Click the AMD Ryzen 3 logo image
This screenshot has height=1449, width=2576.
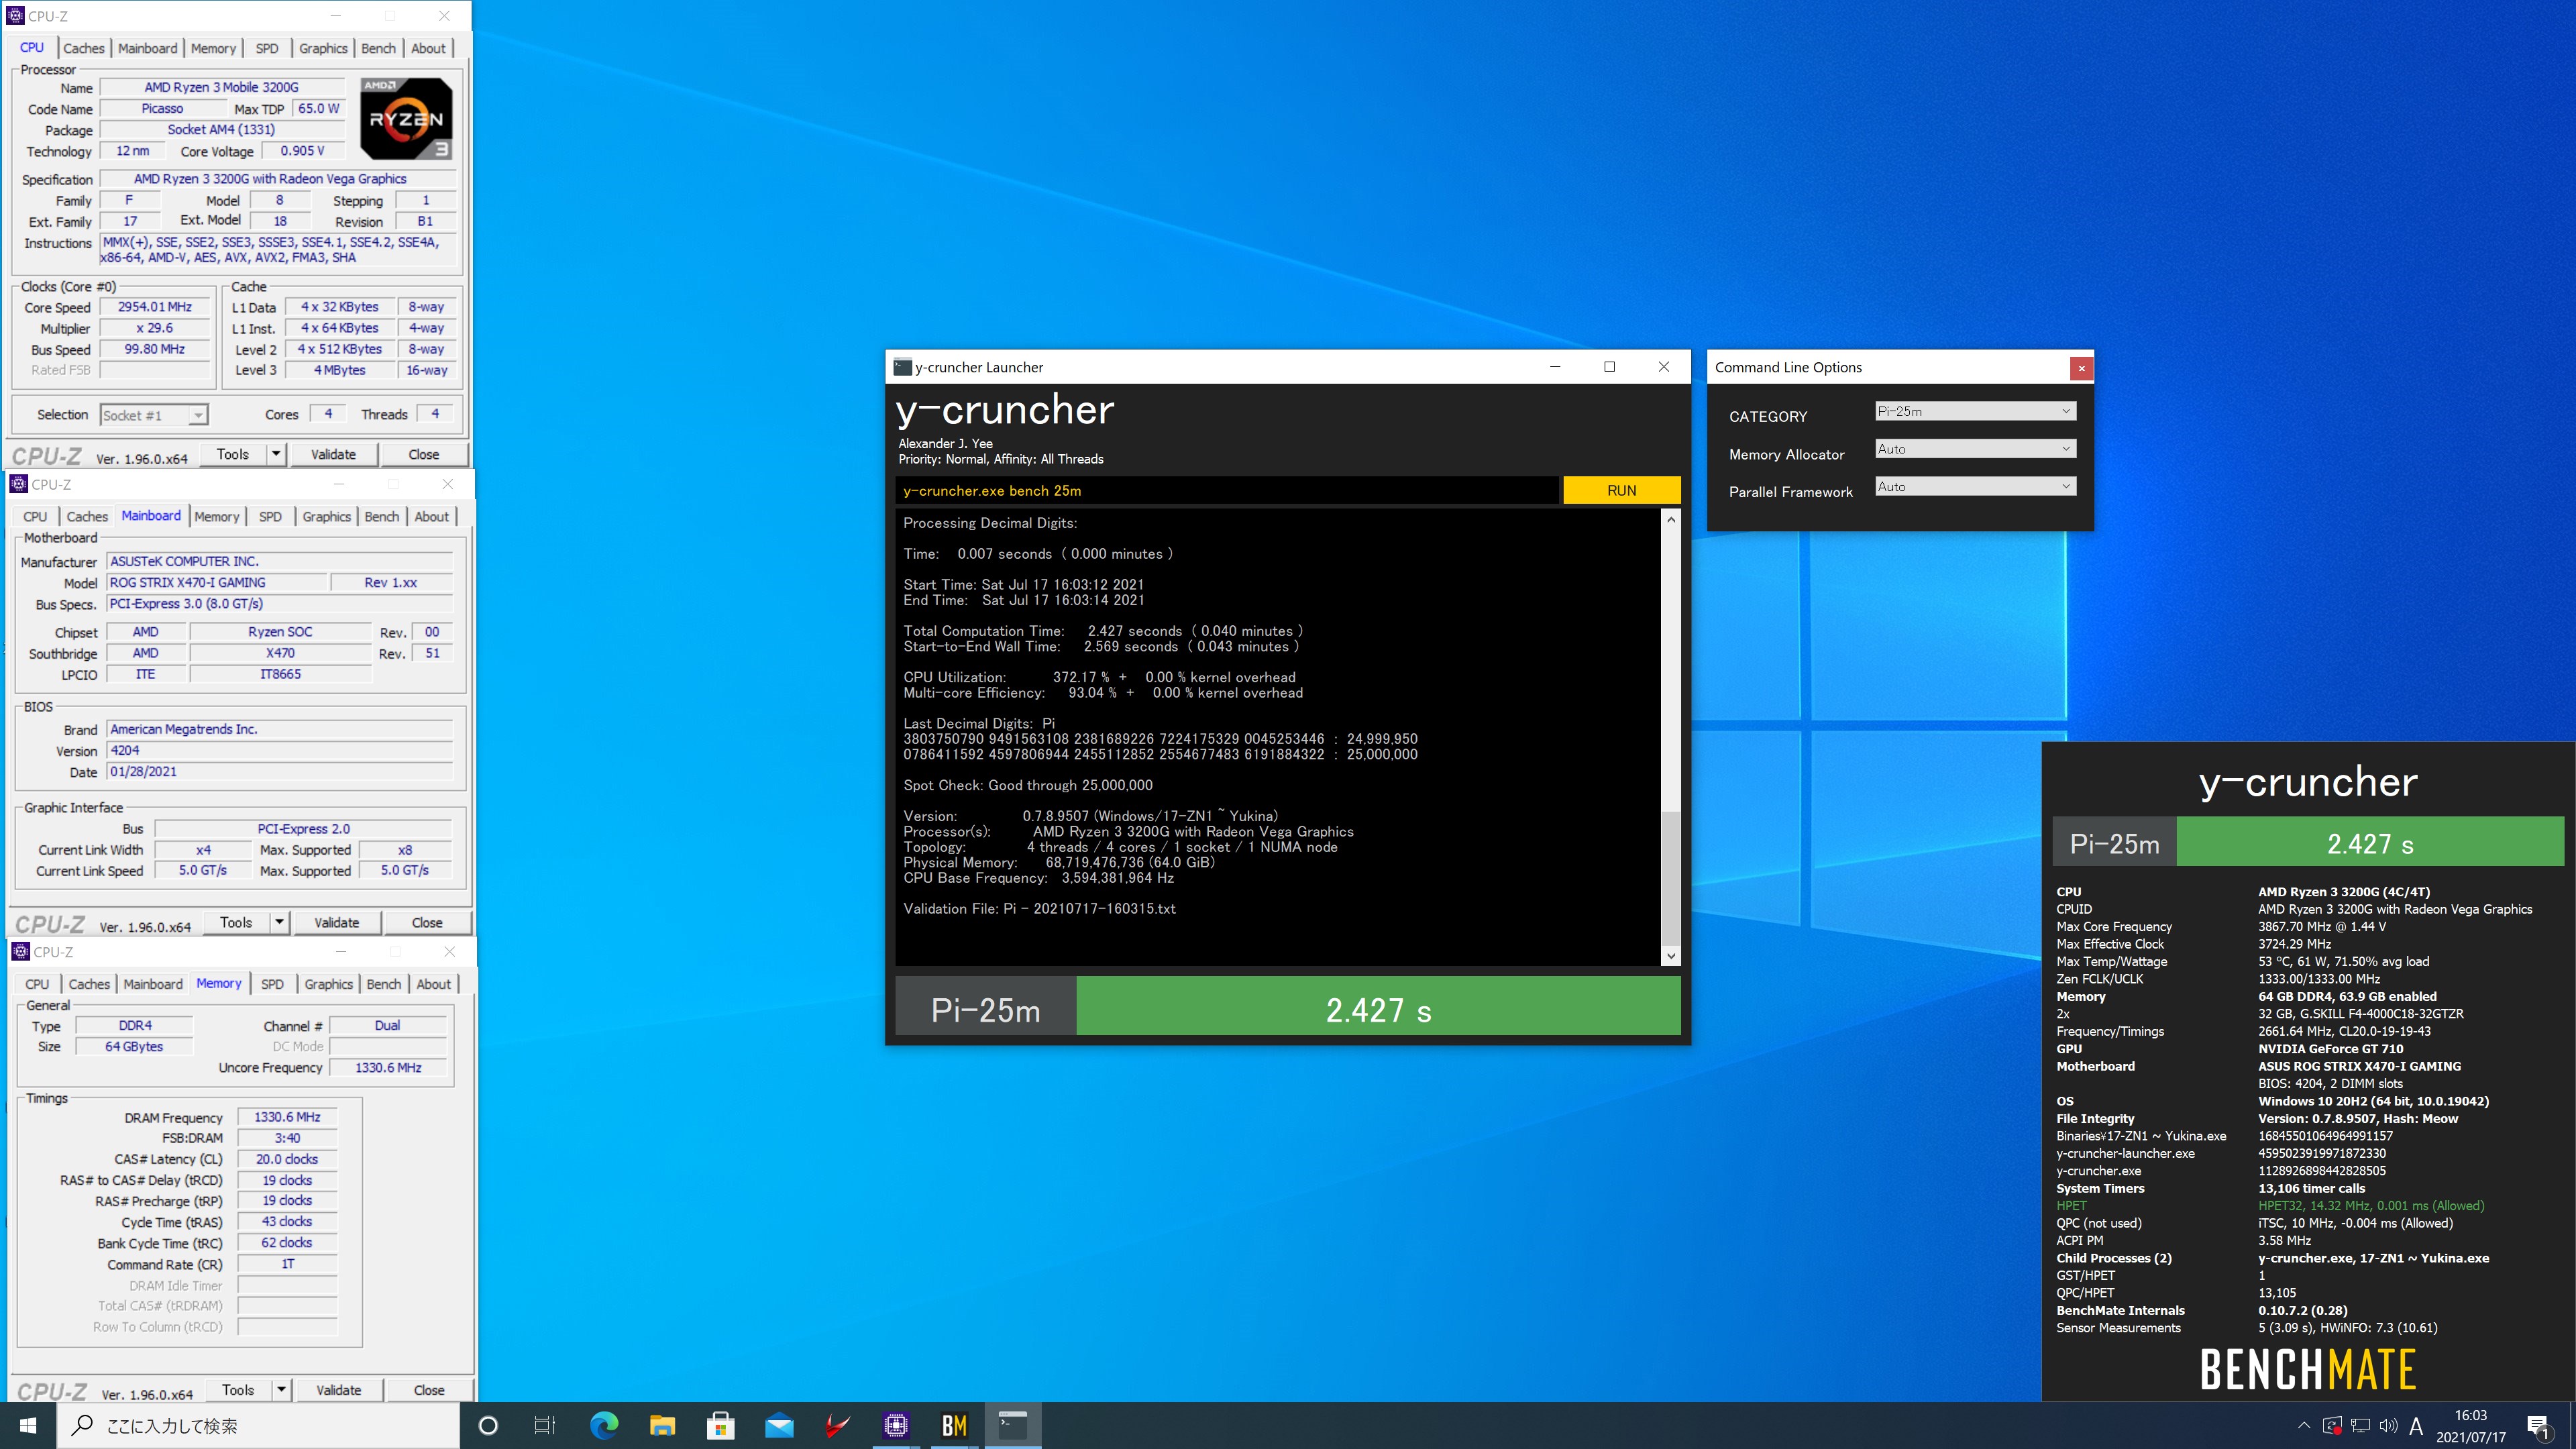tap(407, 119)
